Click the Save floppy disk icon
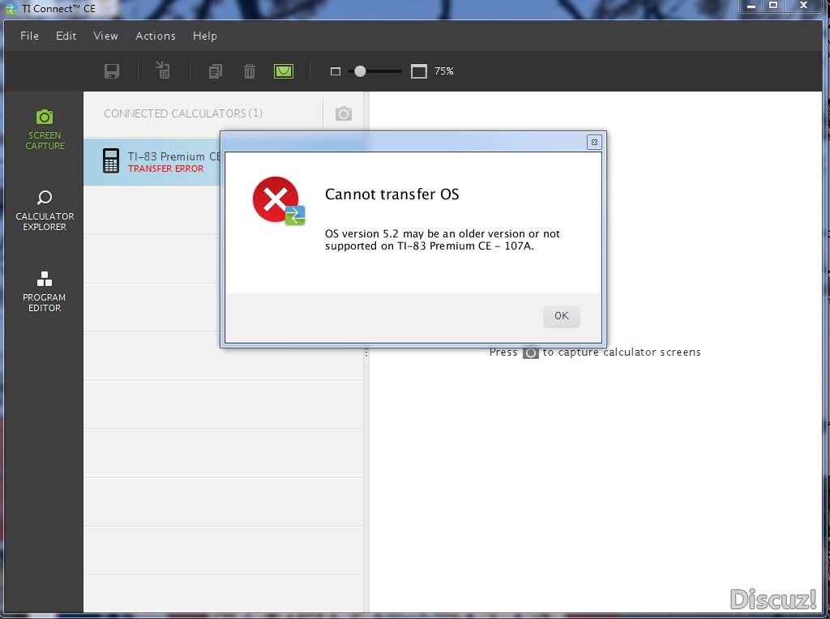Image resolution: width=830 pixels, height=619 pixels. (112, 71)
